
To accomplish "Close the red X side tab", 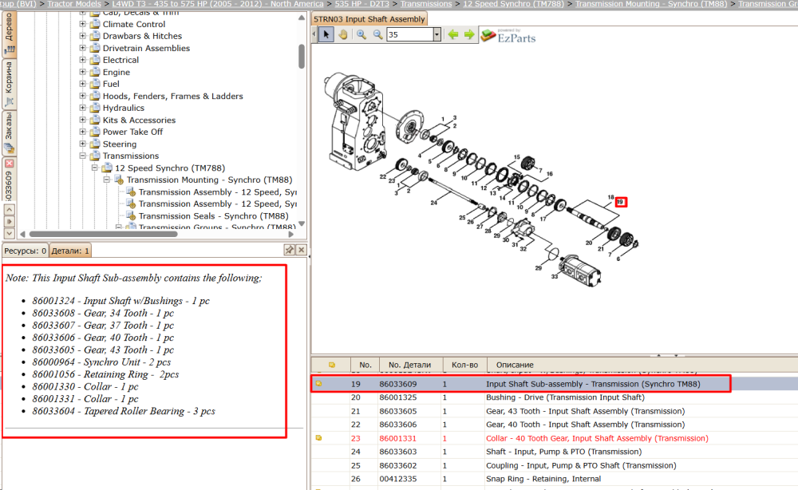I will pos(9,164).
